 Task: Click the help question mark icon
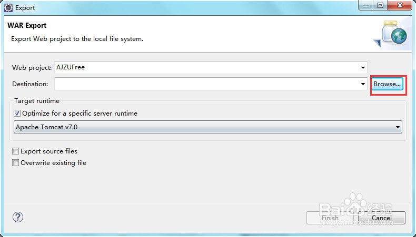tap(18, 217)
